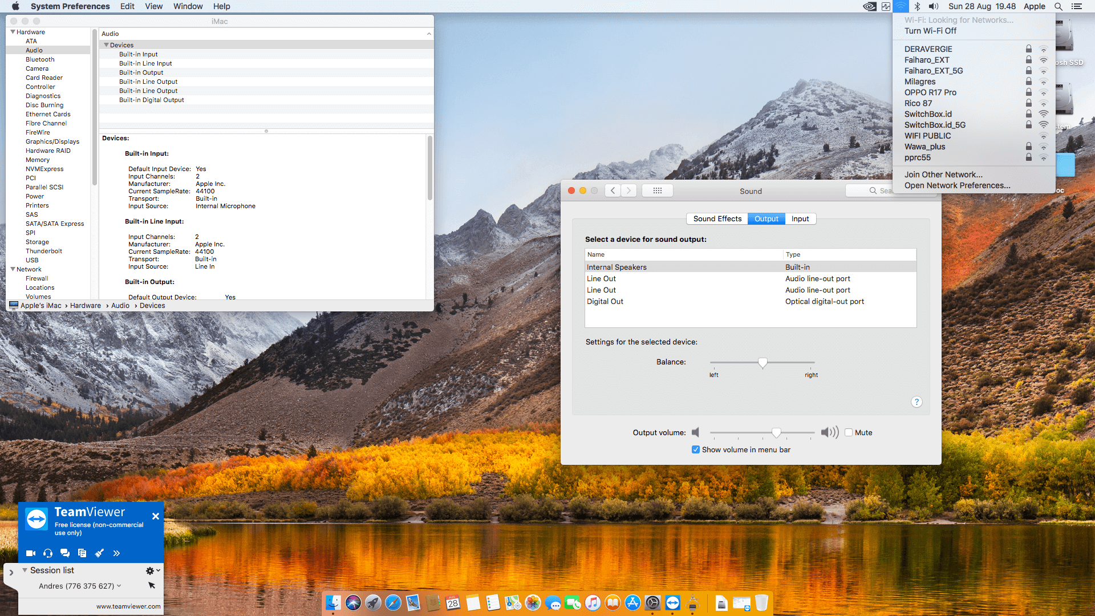The width and height of the screenshot is (1095, 616).
Task: Switch to the Sound Effects tab
Action: [x=717, y=218]
